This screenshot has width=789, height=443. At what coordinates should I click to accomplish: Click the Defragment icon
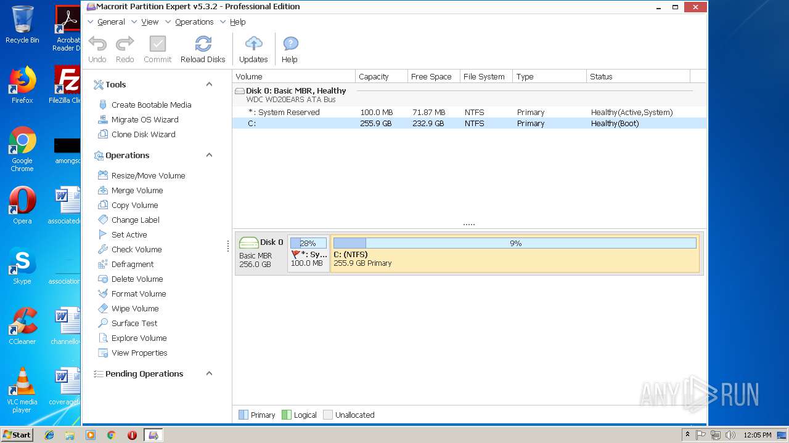(x=103, y=264)
